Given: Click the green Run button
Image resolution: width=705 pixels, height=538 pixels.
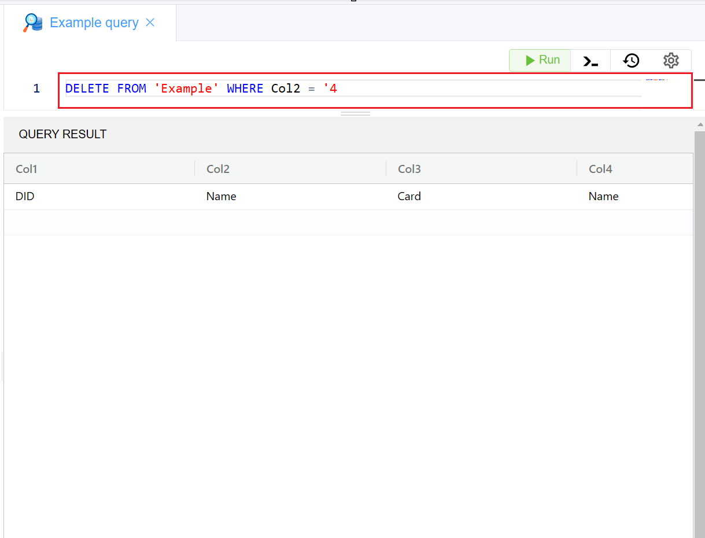Looking at the screenshot, I should pyautogui.click(x=540, y=60).
